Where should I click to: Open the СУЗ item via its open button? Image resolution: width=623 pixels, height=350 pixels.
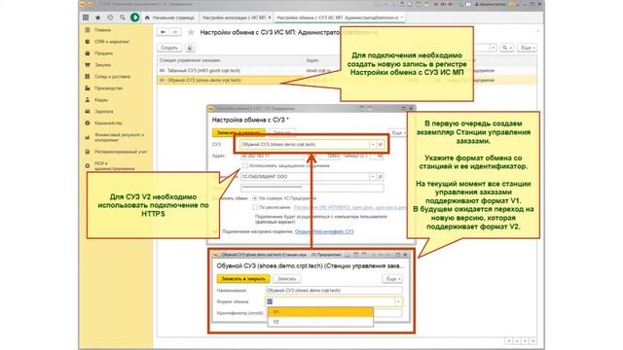click(381, 145)
